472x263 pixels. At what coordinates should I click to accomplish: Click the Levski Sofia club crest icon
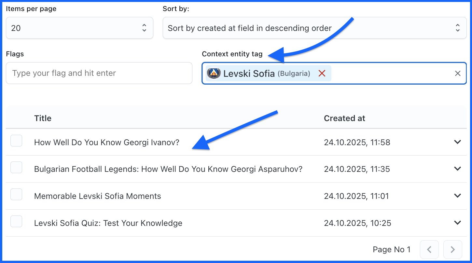tap(214, 73)
